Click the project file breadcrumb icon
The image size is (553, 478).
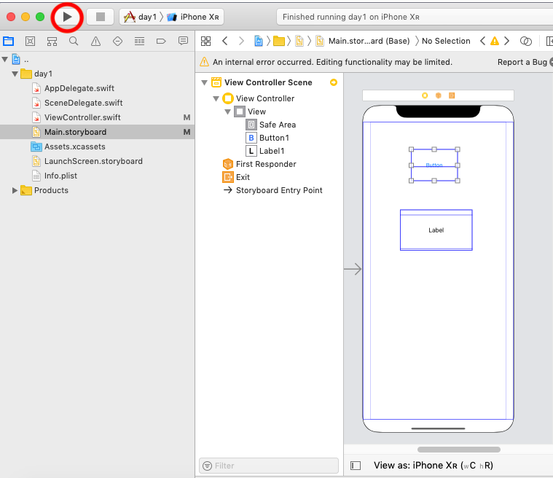click(x=259, y=41)
